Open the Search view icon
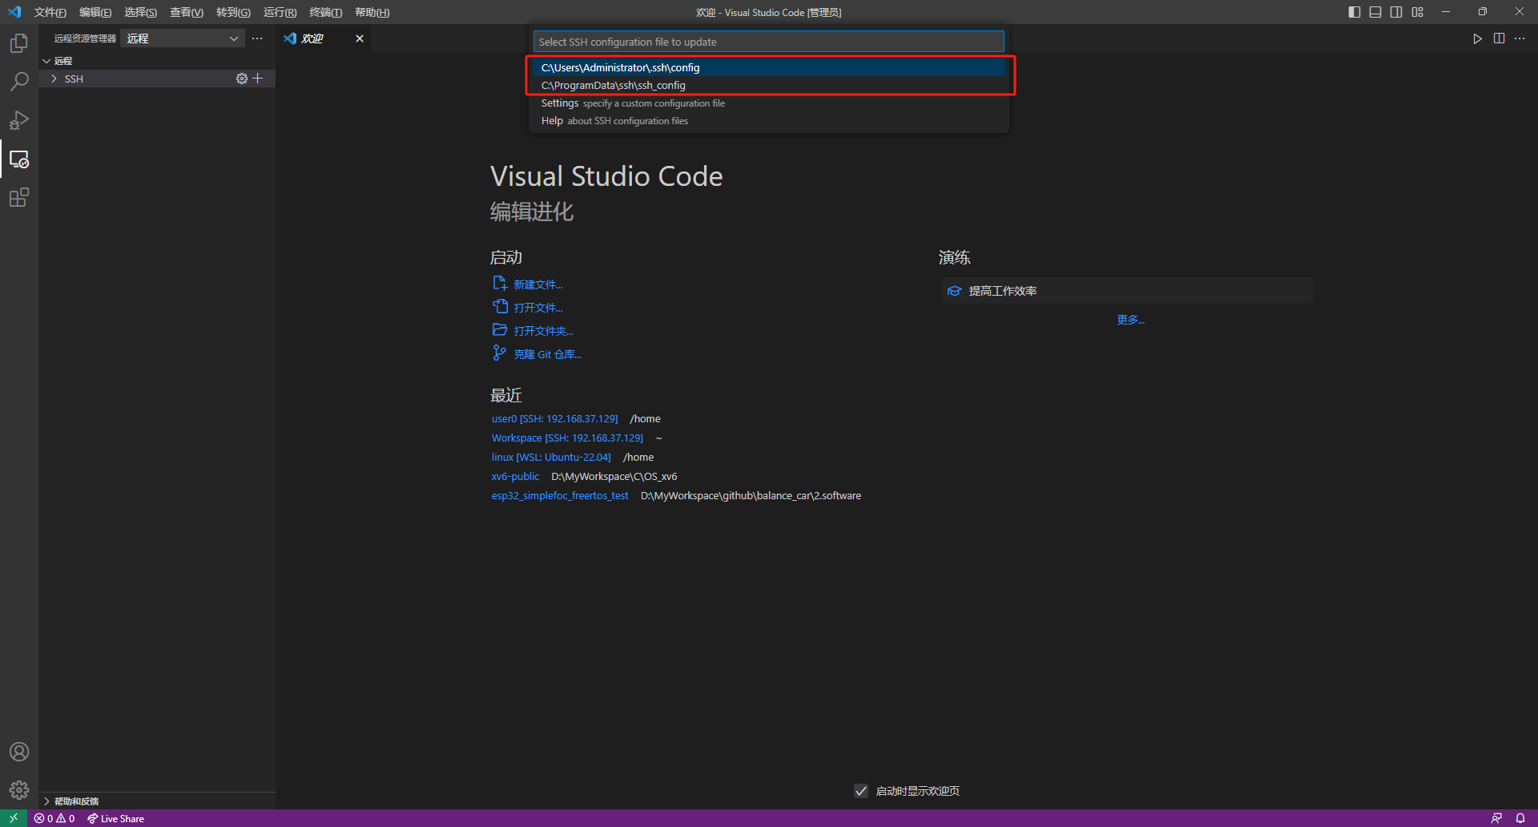 click(19, 82)
